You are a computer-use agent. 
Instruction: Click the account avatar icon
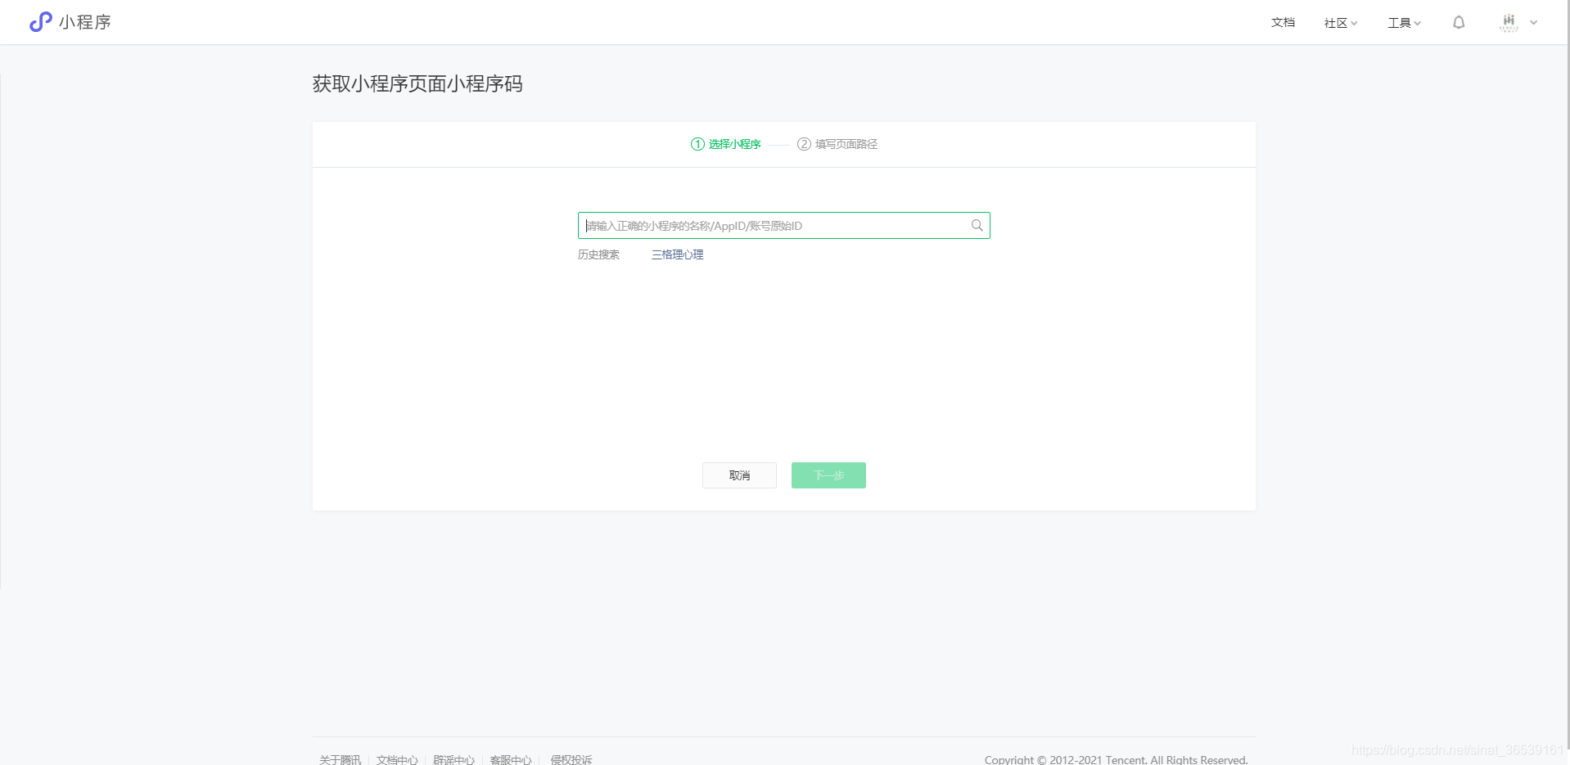[1507, 22]
